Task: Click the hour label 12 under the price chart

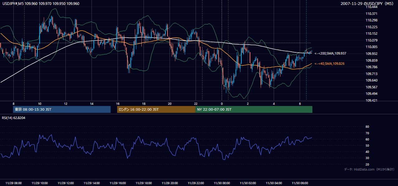Action: pos(66,104)
